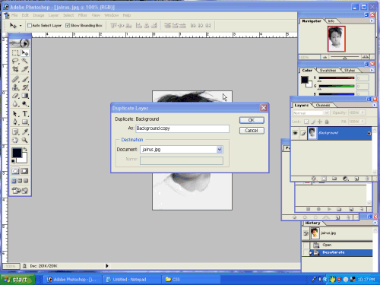Select the Brush tool
Screen dimensions: 380x285
tap(25, 79)
